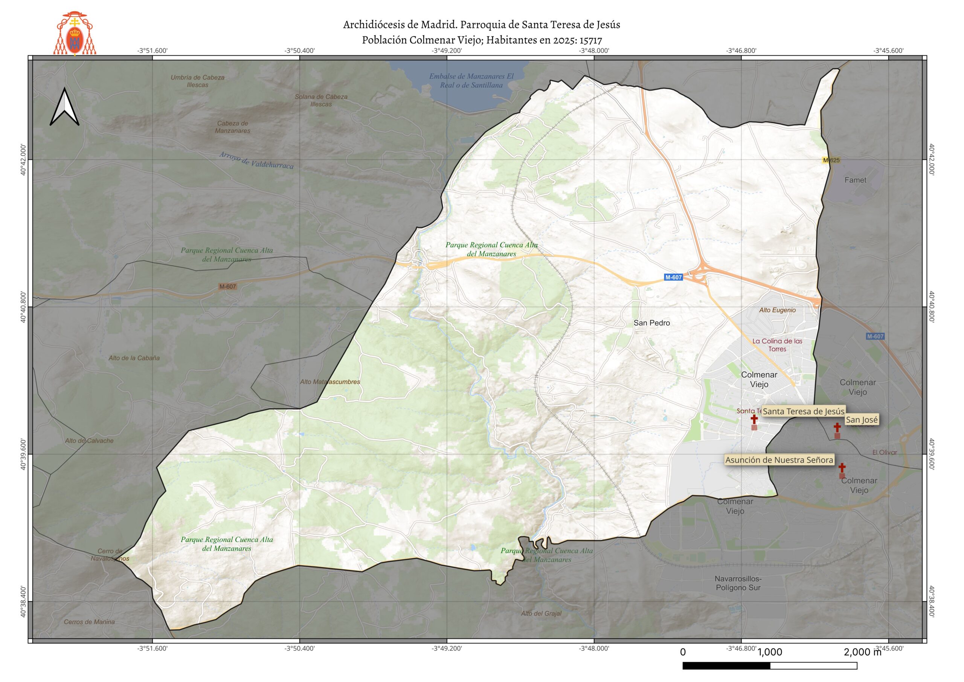Click the Famet area label
Screen dimensions: 964x682
click(x=855, y=180)
